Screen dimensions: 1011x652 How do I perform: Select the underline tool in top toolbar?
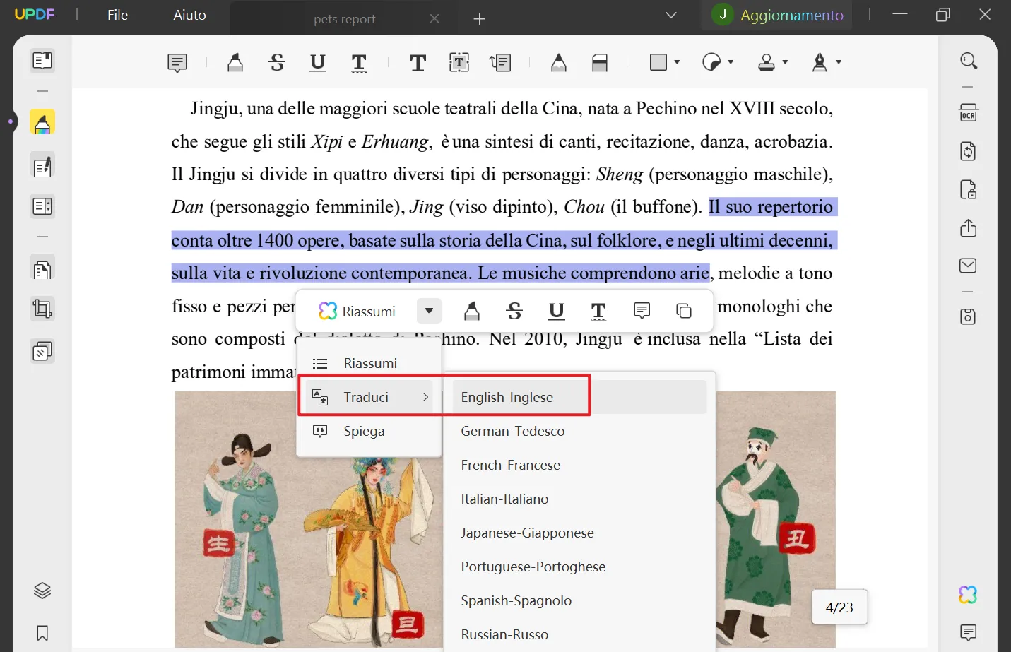(x=318, y=63)
